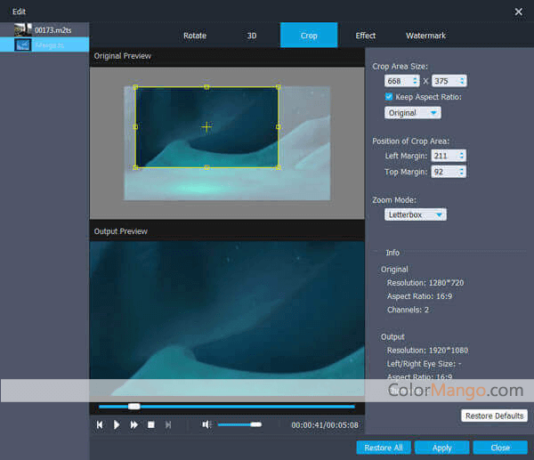Click the Left Margin stepper arrows
This screenshot has width=534, height=460.
[x=461, y=156]
